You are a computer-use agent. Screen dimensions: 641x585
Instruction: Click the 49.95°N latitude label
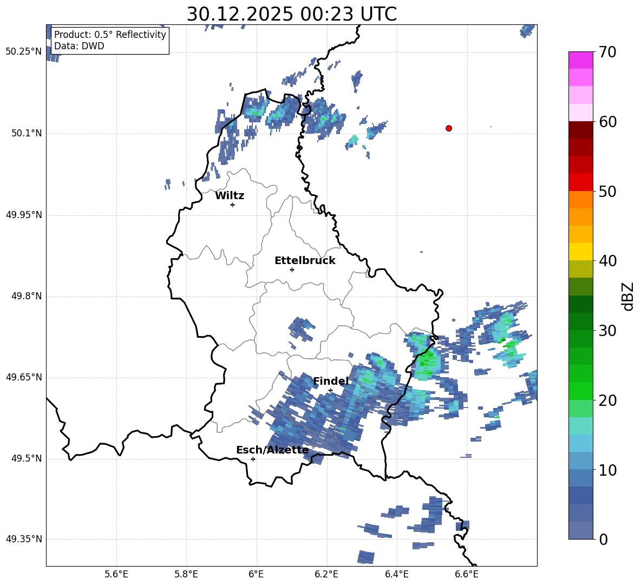[x=23, y=215]
